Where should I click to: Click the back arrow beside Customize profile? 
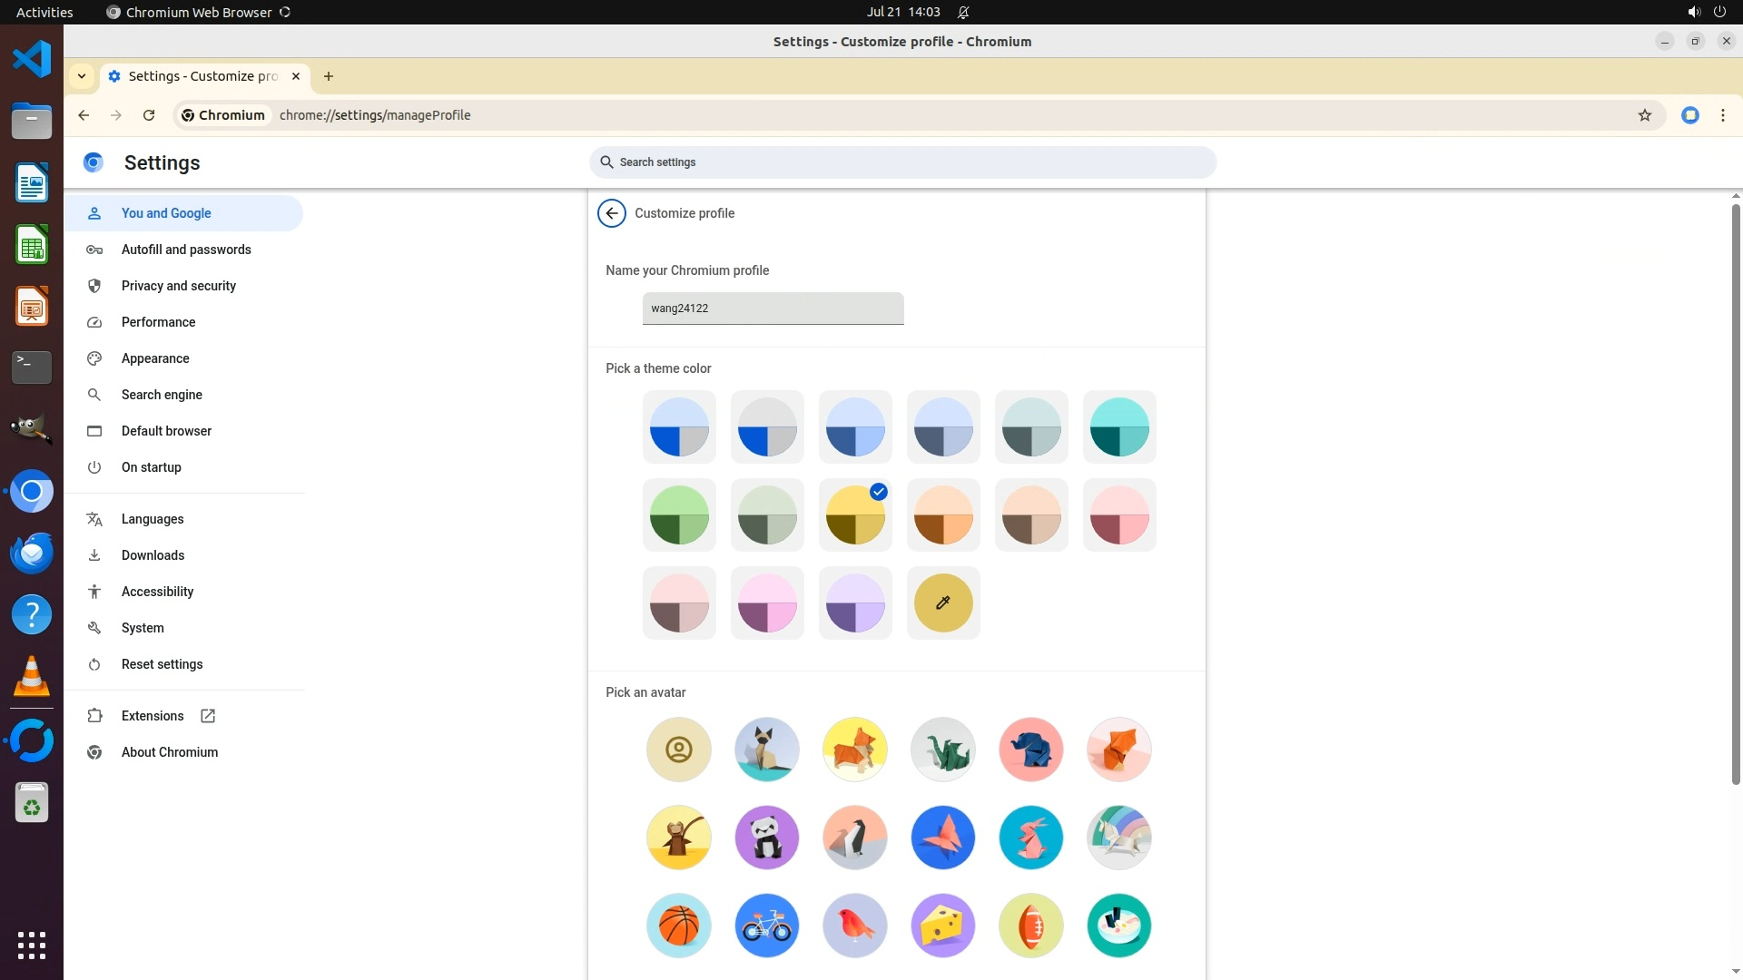tap(612, 213)
